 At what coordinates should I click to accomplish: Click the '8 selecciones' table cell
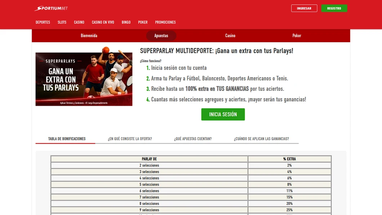tap(149, 203)
